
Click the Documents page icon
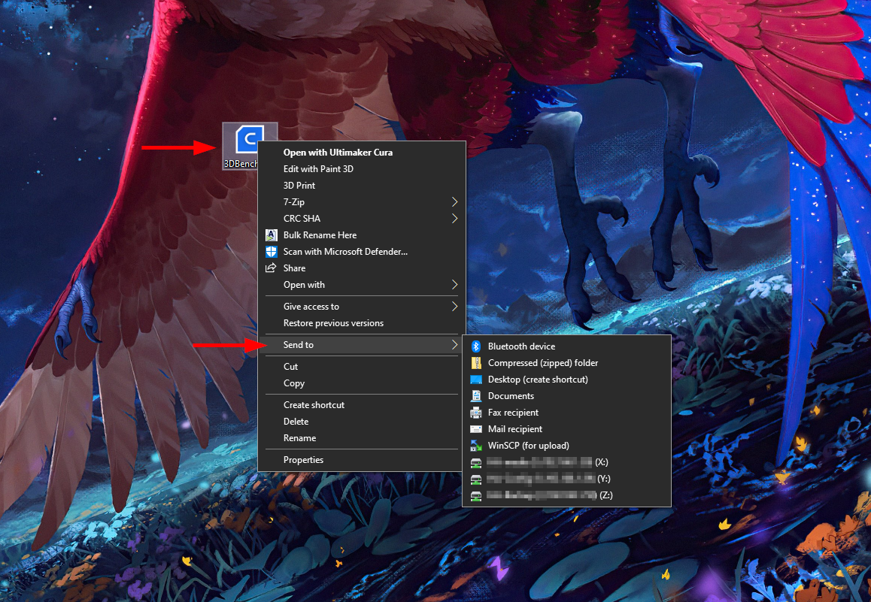pyautogui.click(x=476, y=396)
